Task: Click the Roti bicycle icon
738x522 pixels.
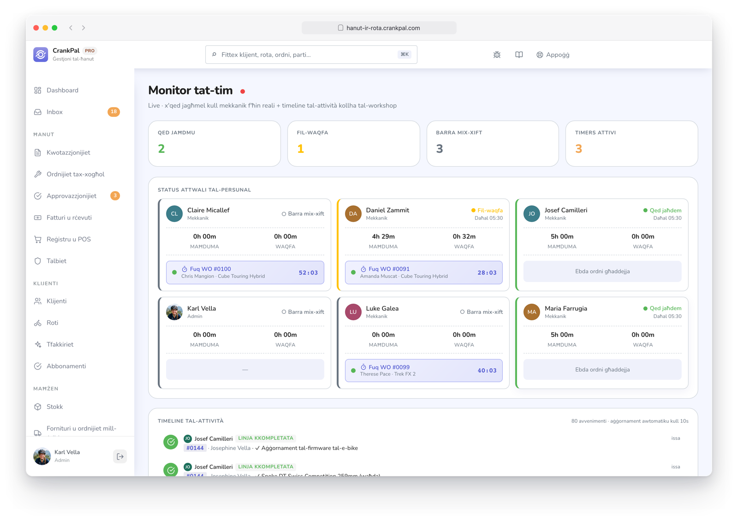Action: [38, 323]
